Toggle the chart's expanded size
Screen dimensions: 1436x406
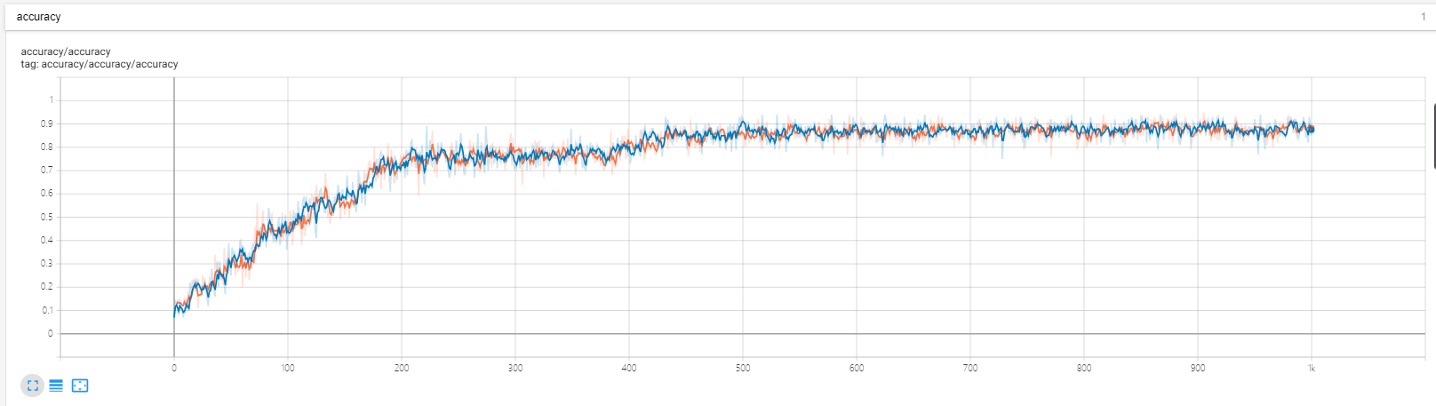32,386
